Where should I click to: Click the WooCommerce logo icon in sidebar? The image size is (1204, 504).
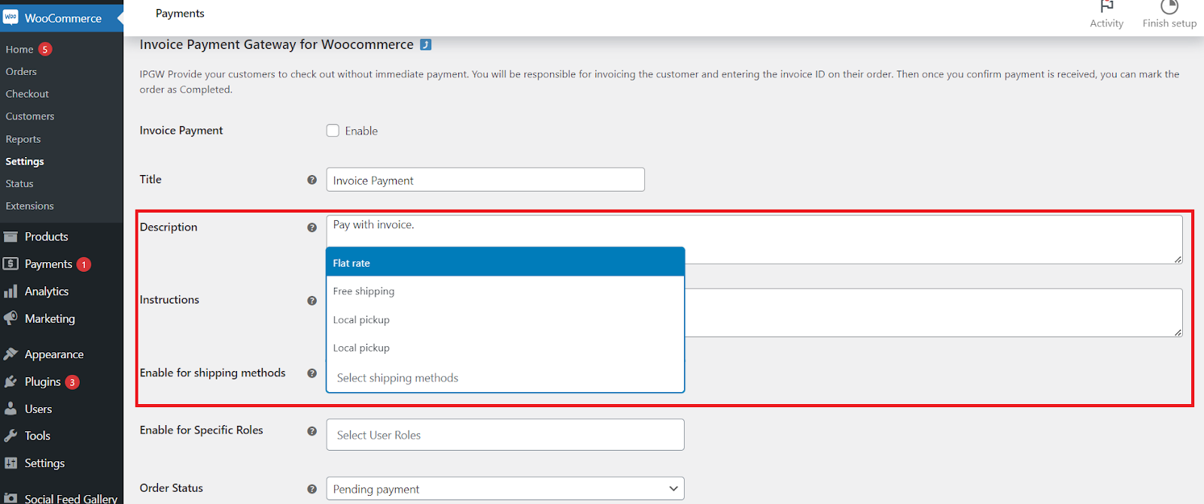11,17
